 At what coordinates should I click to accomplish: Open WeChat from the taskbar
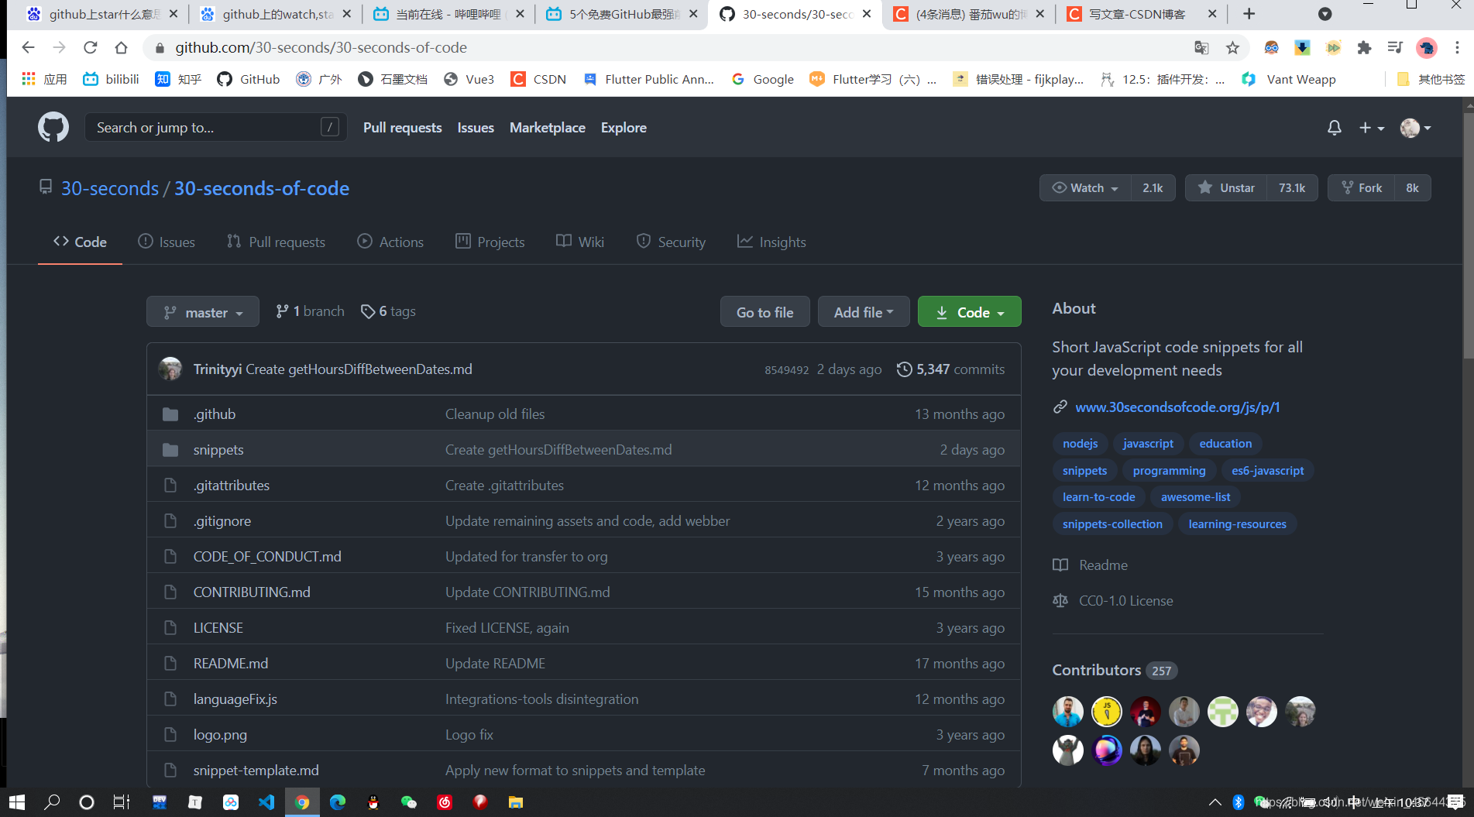(x=409, y=802)
